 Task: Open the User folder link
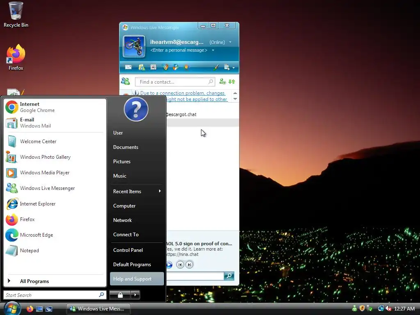click(137, 132)
